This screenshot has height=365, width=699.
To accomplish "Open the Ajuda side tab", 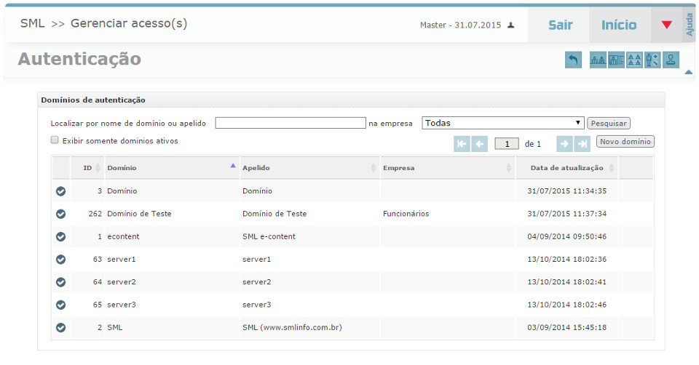I will [690, 25].
